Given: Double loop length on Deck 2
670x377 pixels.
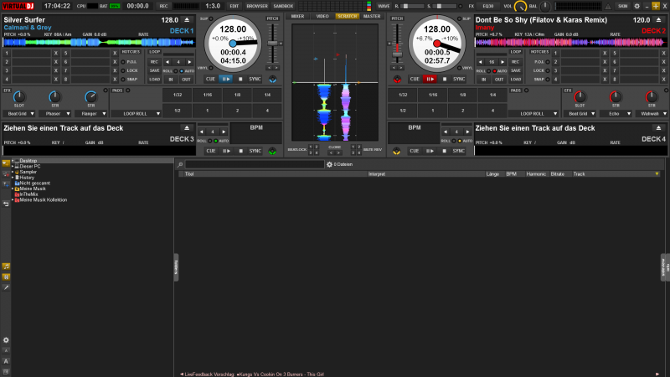Looking at the screenshot, I should point(502,62).
